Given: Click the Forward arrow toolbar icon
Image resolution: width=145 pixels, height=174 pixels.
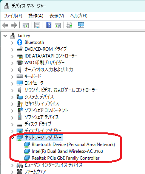Looking at the screenshot, I should [x=14, y=25].
